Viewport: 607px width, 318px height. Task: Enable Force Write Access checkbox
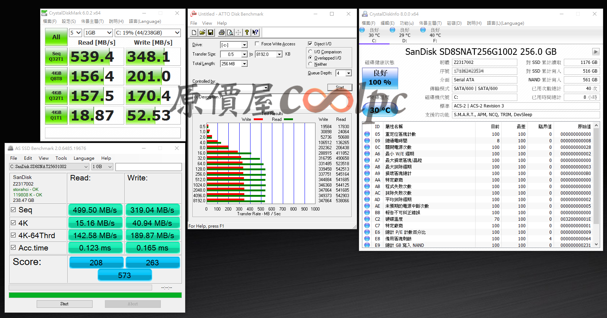(x=257, y=44)
